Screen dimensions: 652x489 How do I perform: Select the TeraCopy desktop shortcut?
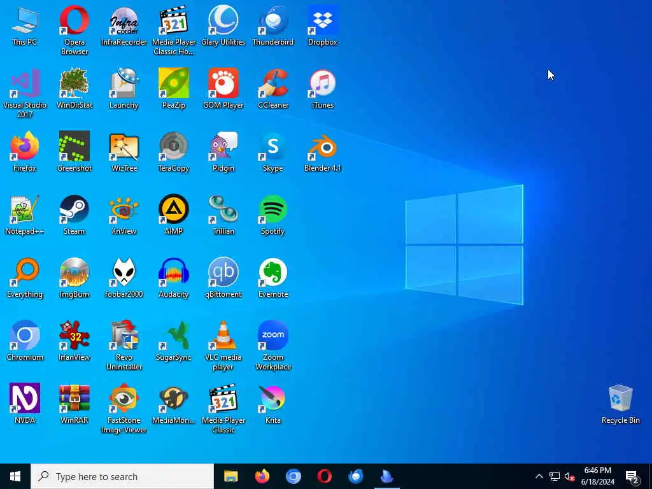click(x=174, y=152)
